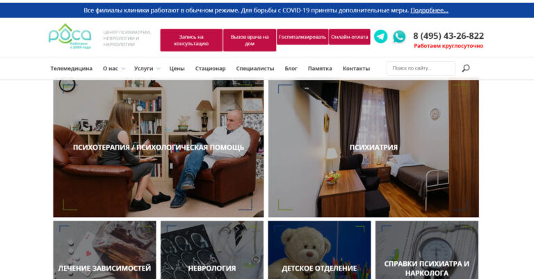Open the Блог menu item

click(x=291, y=68)
